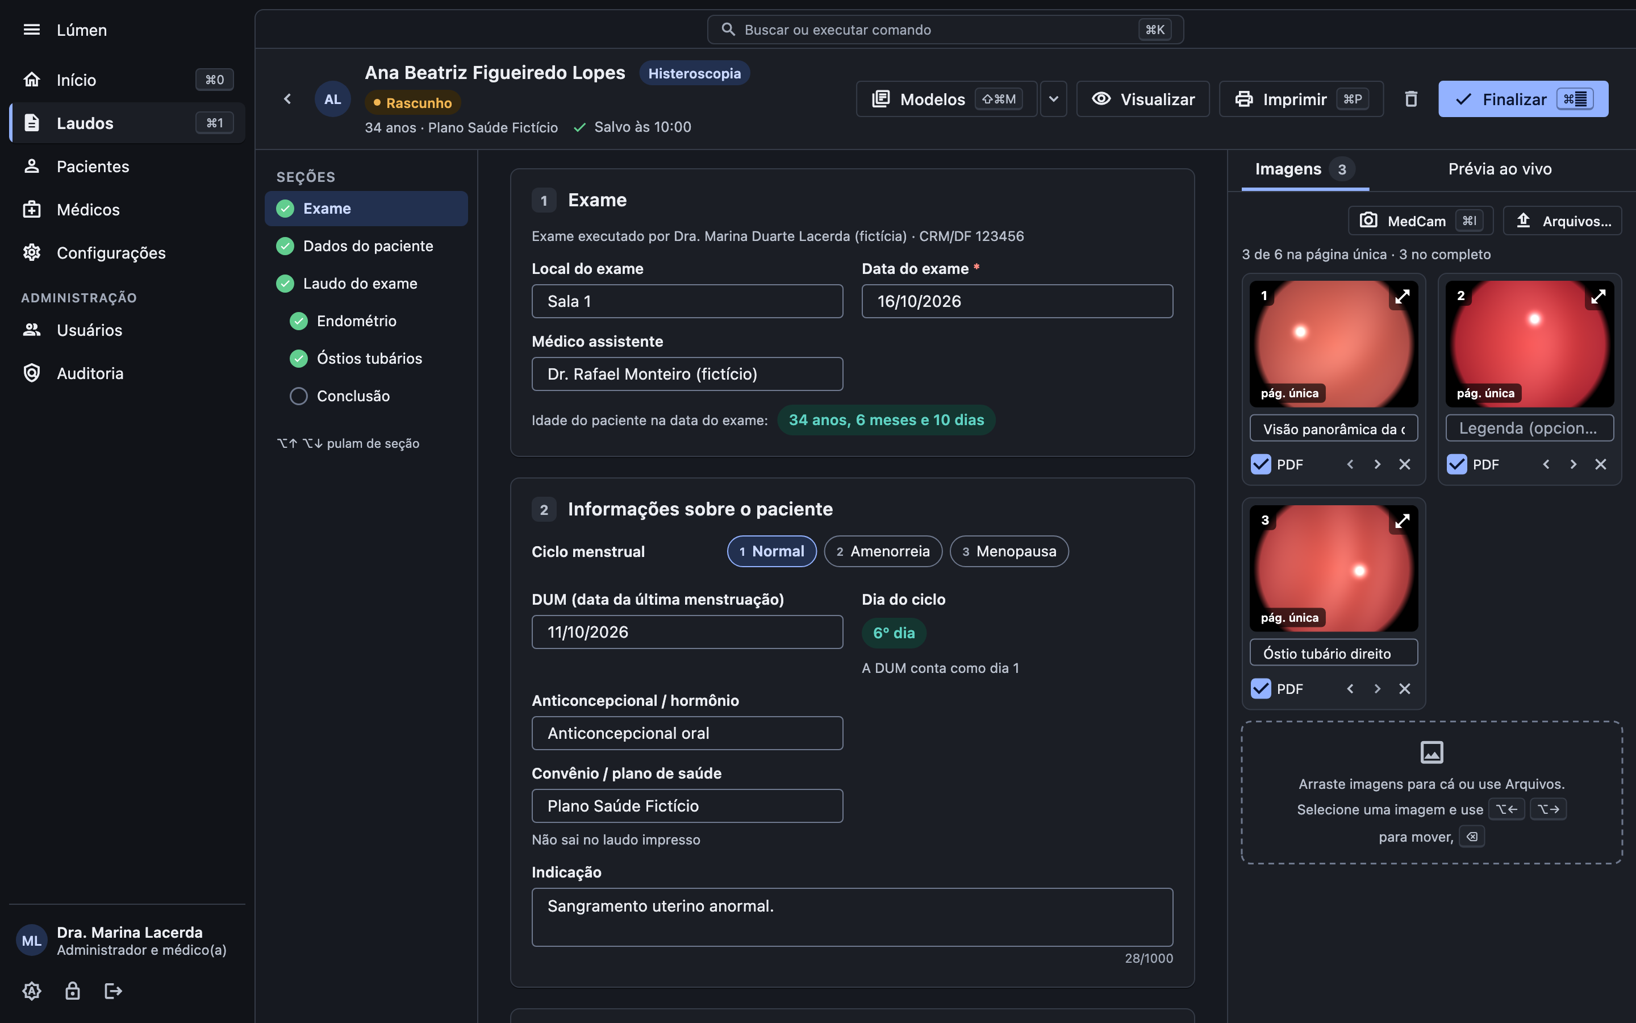Move image 3 left with its arrow
The width and height of the screenshot is (1636, 1023).
(x=1350, y=689)
